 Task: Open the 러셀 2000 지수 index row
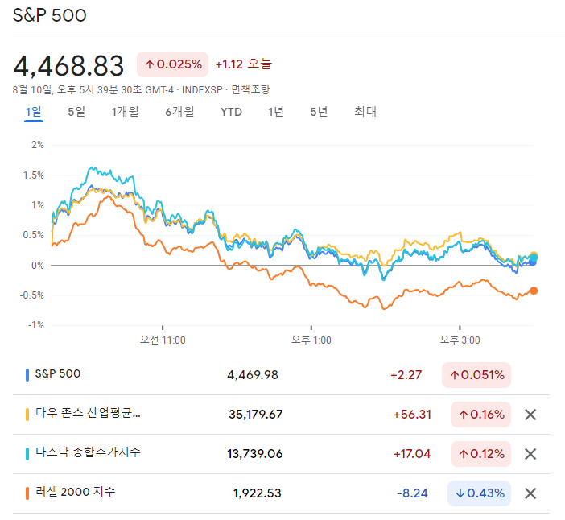pyautogui.click(x=281, y=493)
